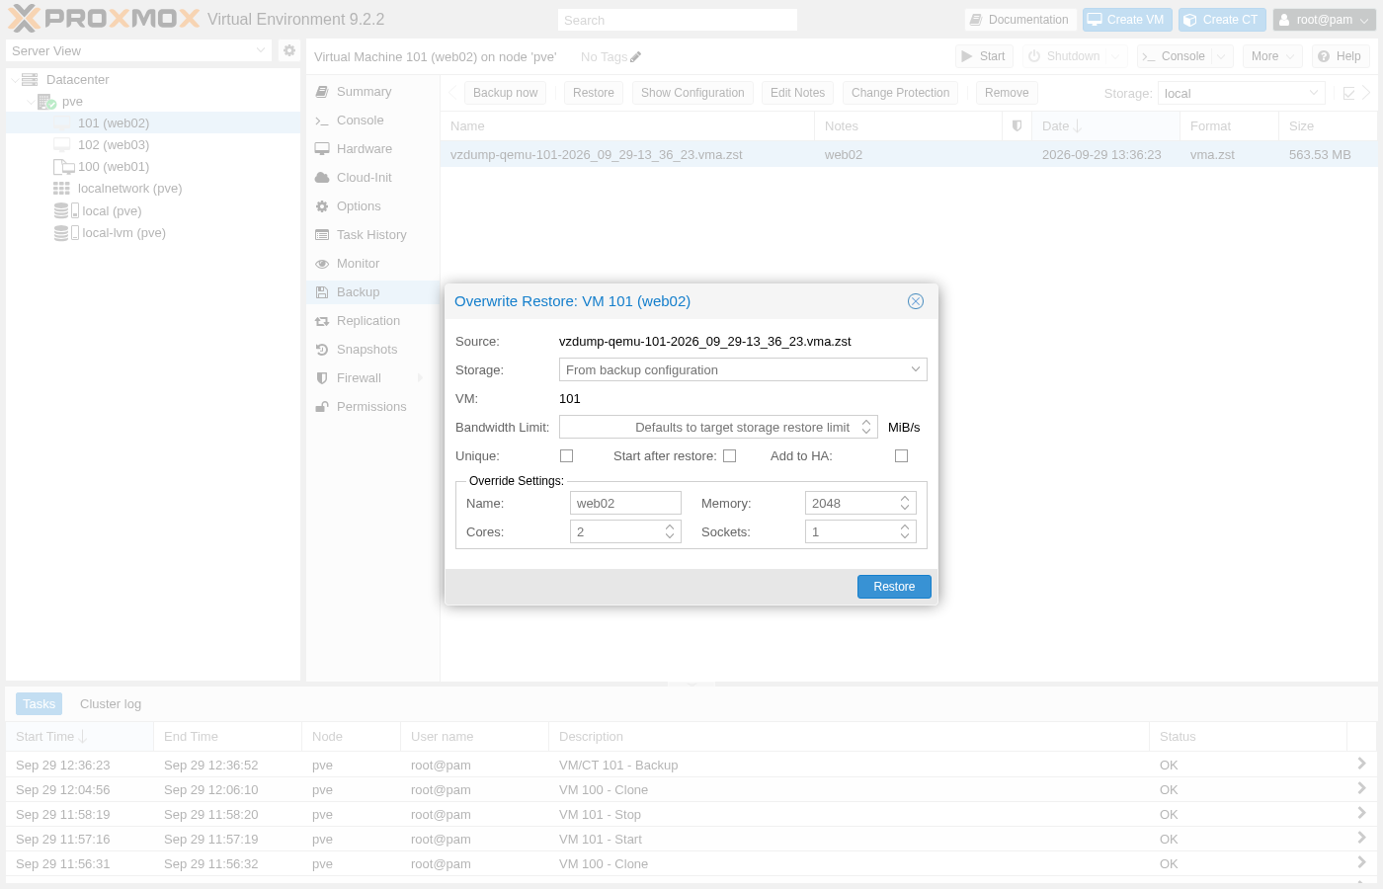Open the Backup menu item
Screen dimensions: 1383x889
(x=372, y=292)
